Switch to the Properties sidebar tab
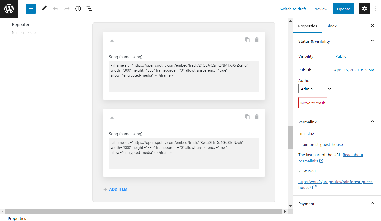Viewport: 381px width, 221px height. [307, 26]
